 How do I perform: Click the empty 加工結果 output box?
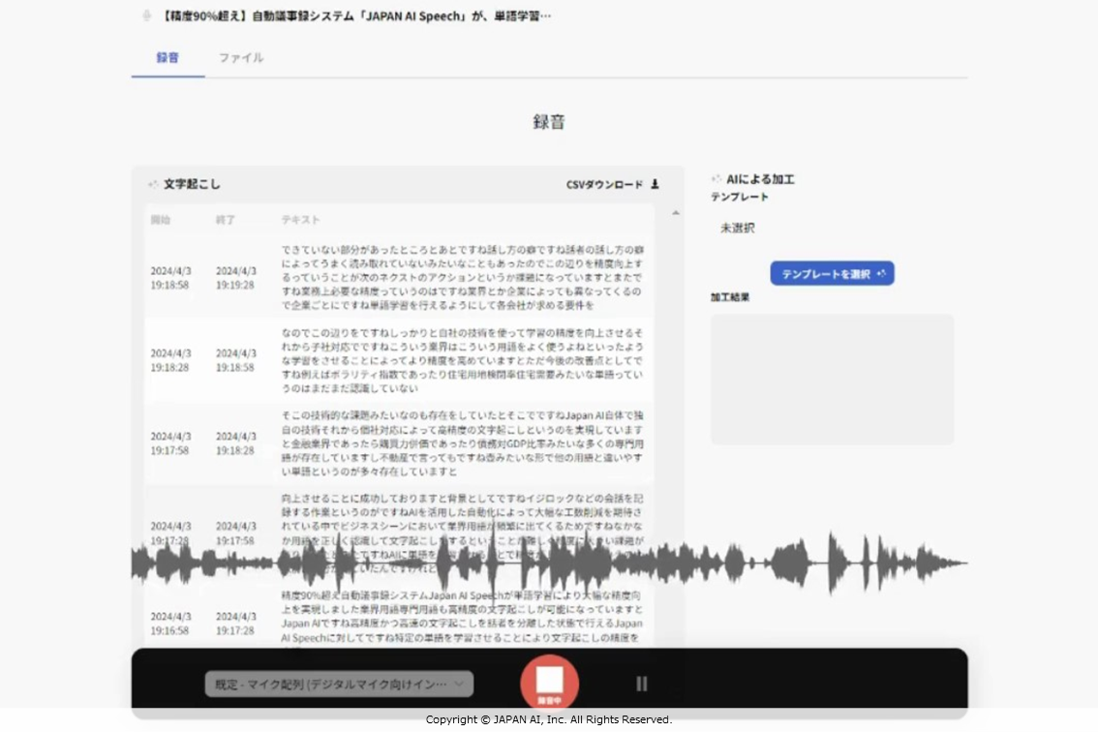(x=832, y=379)
